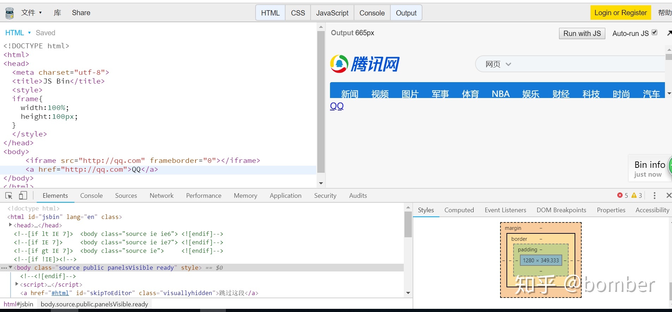Image resolution: width=672 pixels, height=312 pixels.
Task: Switch to DevTools Security tab
Action: pos(325,196)
